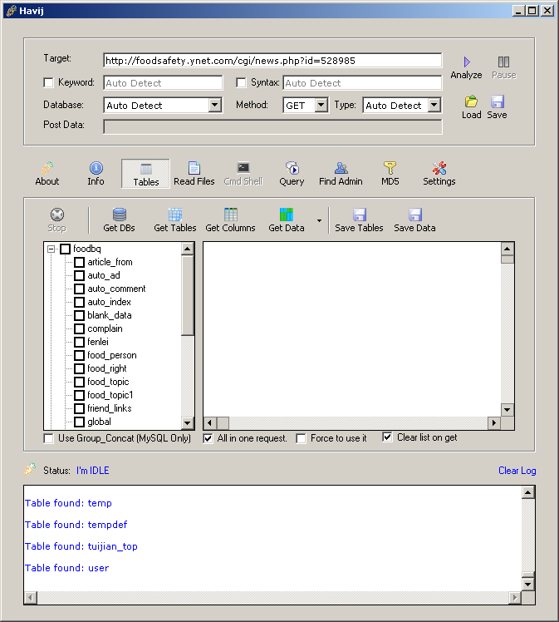The width and height of the screenshot is (559, 622).
Task: Click the Post Data field
Action: pyautogui.click(x=272, y=126)
